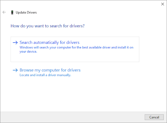Image resolution: width=167 pixels, height=123 pixels.
Task: Click 'Locate and install a driver manually' text
Action: tap(45, 75)
